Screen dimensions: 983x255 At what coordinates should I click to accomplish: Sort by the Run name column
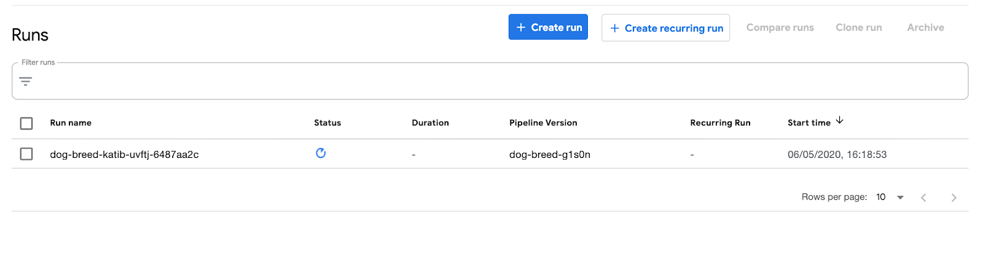tap(71, 123)
